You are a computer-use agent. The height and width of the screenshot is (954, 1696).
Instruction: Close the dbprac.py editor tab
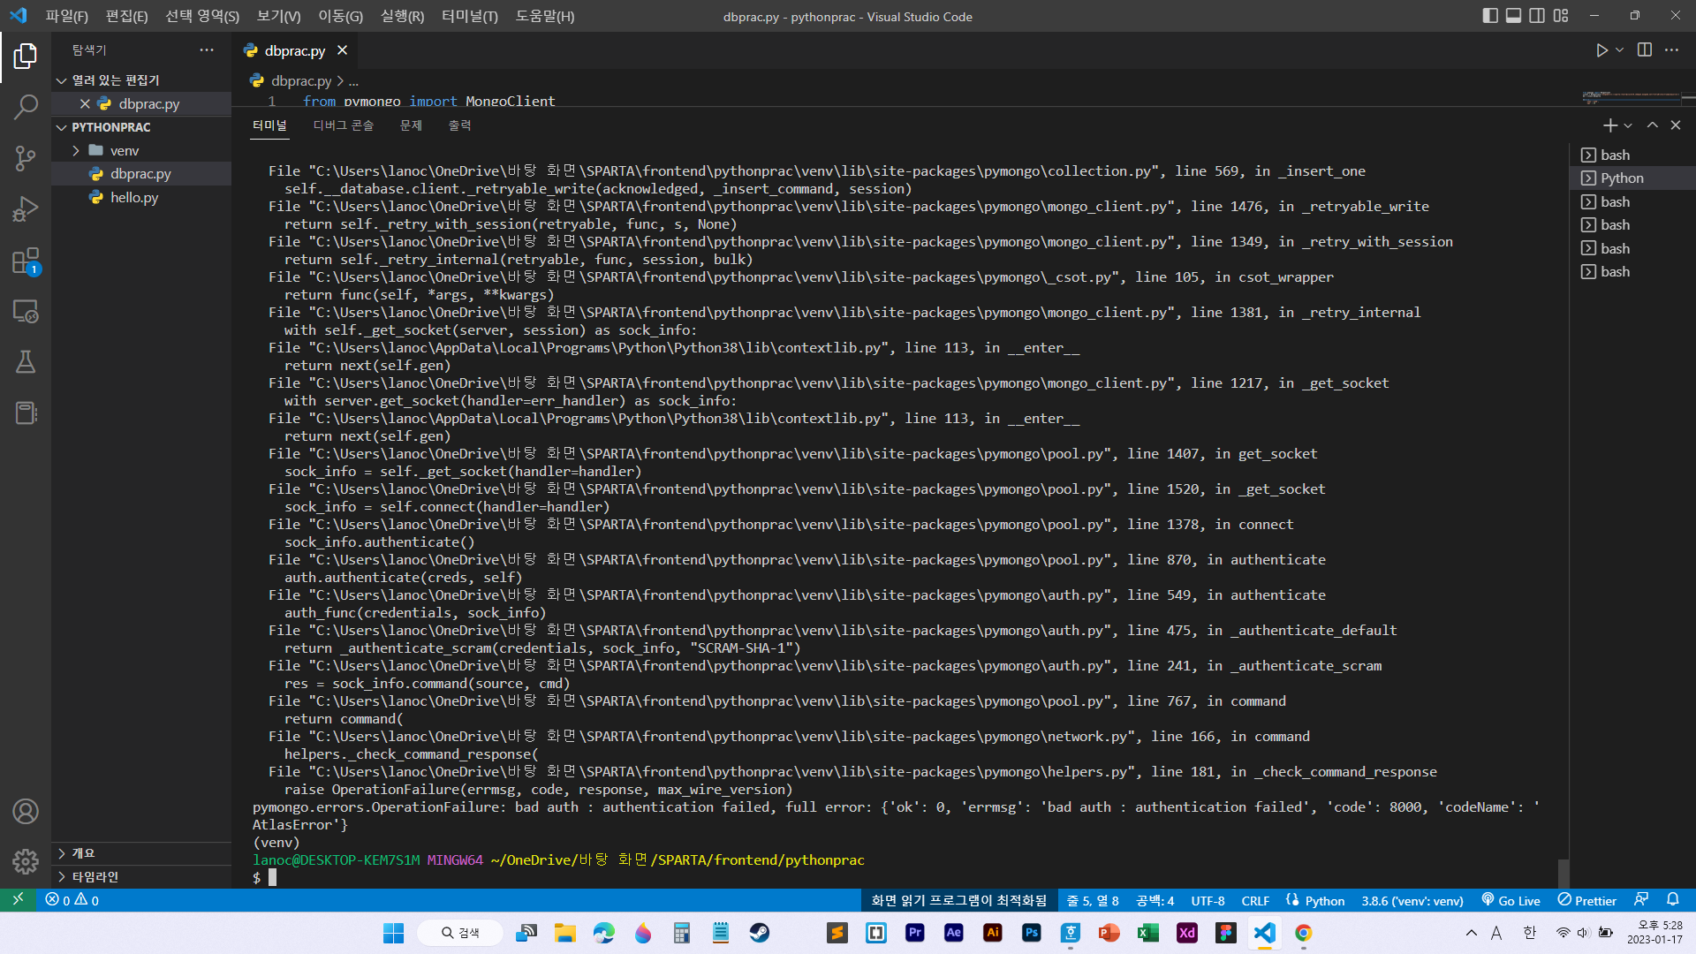coord(343,50)
